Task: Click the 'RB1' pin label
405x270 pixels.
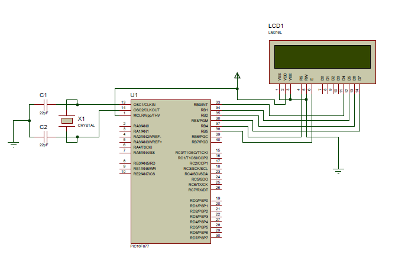Action: click(205, 110)
